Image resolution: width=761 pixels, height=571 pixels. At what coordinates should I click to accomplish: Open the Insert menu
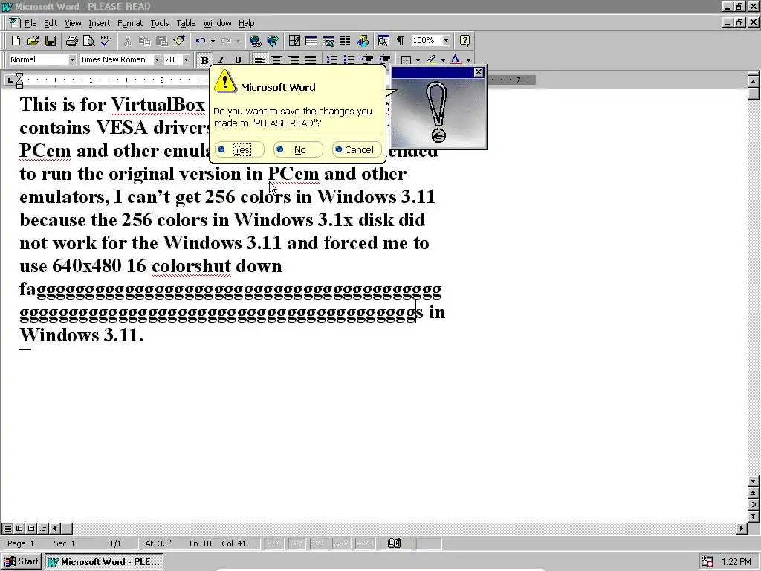pyautogui.click(x=99, y=23)
